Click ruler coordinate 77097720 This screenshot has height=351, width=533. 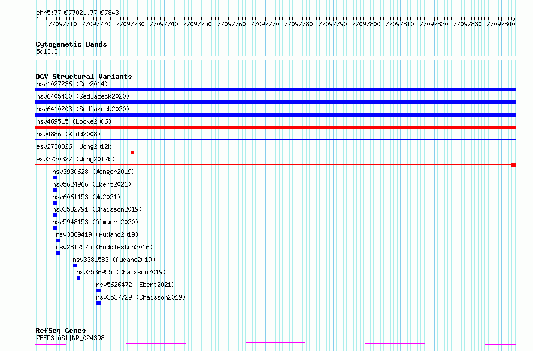[x=96, y=24]
